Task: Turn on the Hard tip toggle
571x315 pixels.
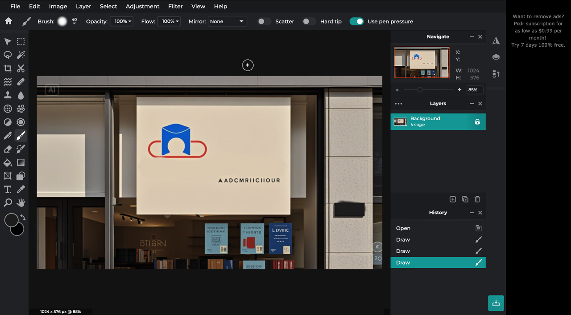Action: click(309, 21)
